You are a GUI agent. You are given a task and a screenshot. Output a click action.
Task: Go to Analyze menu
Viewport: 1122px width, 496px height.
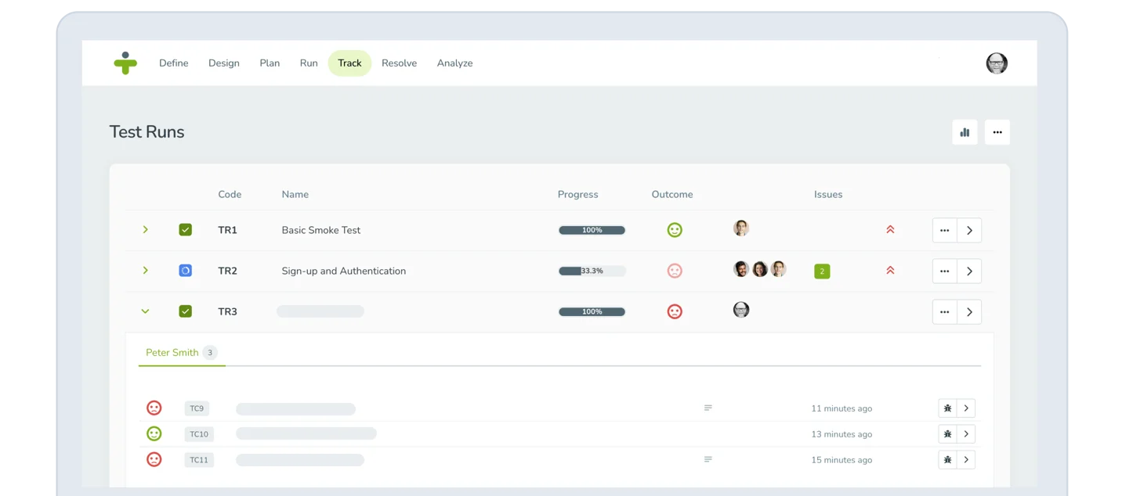coord(454,63)
